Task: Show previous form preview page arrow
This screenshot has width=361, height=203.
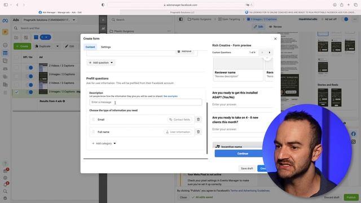Action: (x=262, y=52)
